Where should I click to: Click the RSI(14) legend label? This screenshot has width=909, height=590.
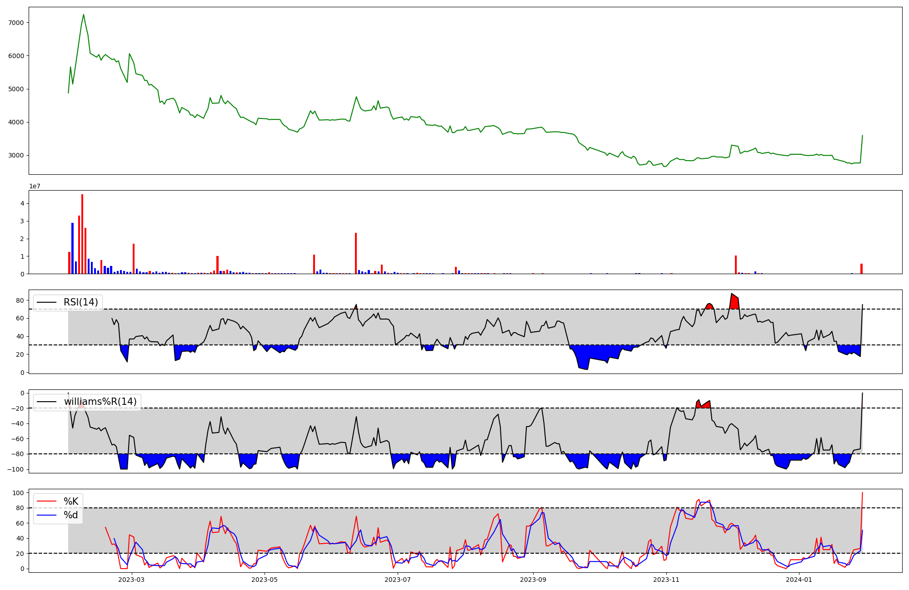pyautogui.click(x=80, y=302)
